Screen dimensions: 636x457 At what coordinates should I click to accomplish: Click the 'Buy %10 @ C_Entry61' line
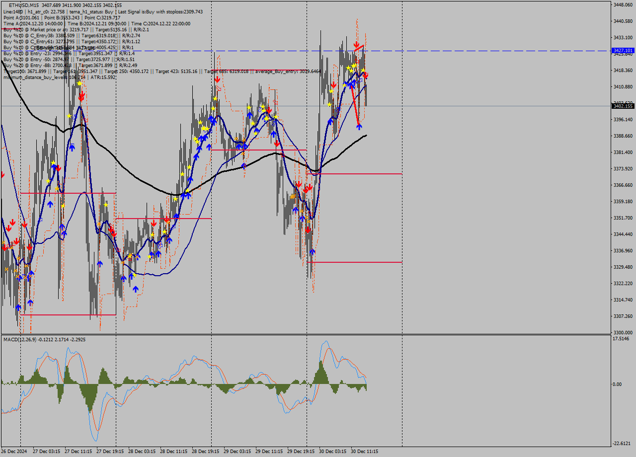(x=72, y=41)
